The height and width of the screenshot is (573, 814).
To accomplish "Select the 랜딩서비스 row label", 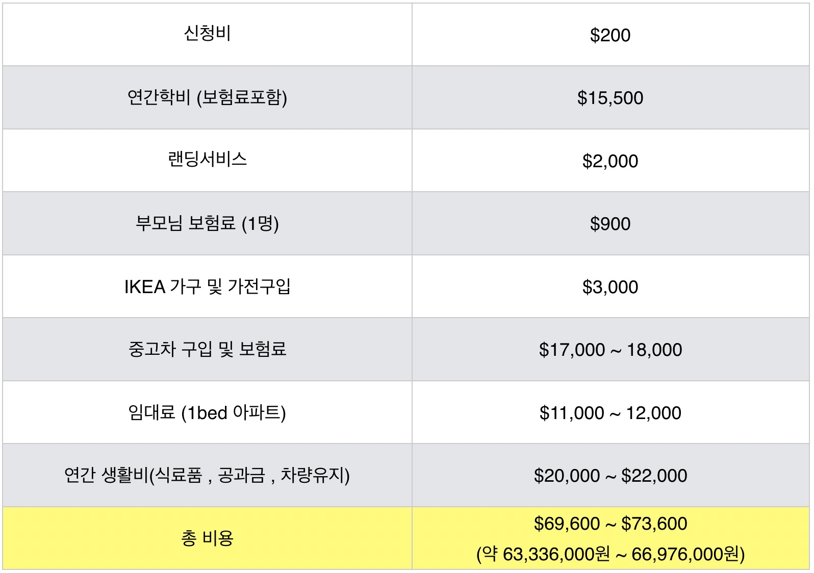I will click(207, 160).
